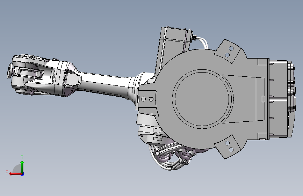Viewport: 303px width, 196px height.
Task: Select the small two-hole plate at the arm joint
Action: tap(147, 99)
